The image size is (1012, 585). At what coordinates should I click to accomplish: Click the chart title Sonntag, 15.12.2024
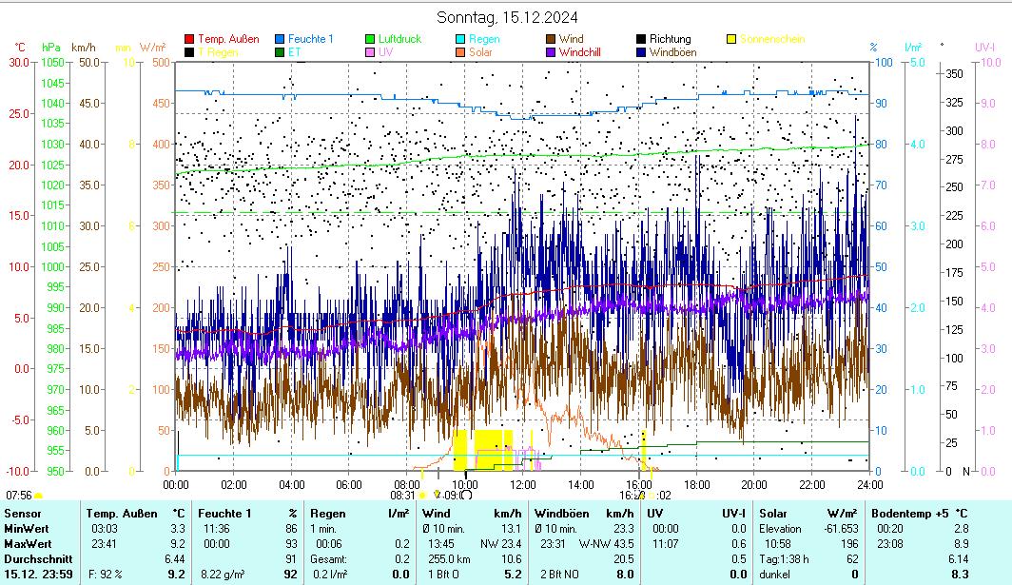click(506, 17)
